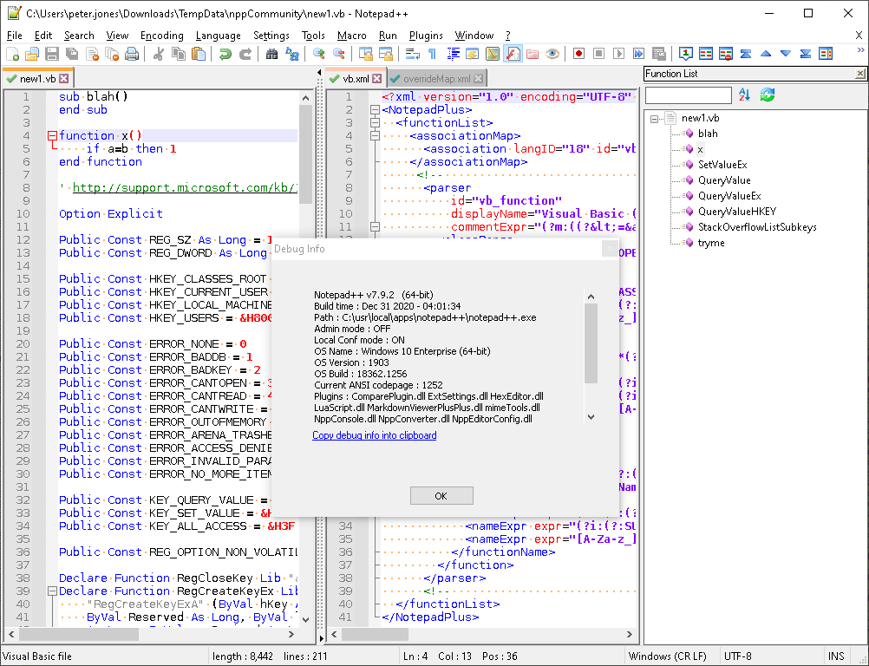Toggle synchronized horizontal scrolling
This screenshot has width=869, height=666.
pos(386,54)
